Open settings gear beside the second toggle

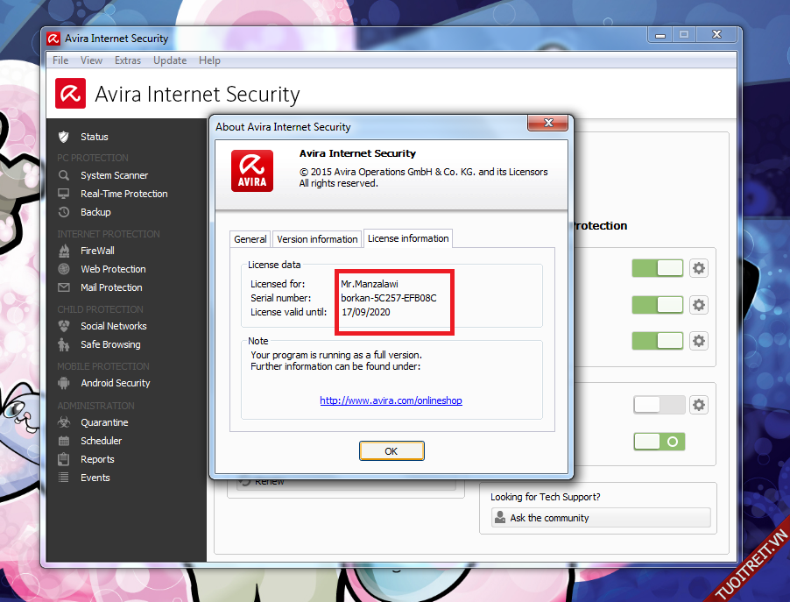pos(698,305)
